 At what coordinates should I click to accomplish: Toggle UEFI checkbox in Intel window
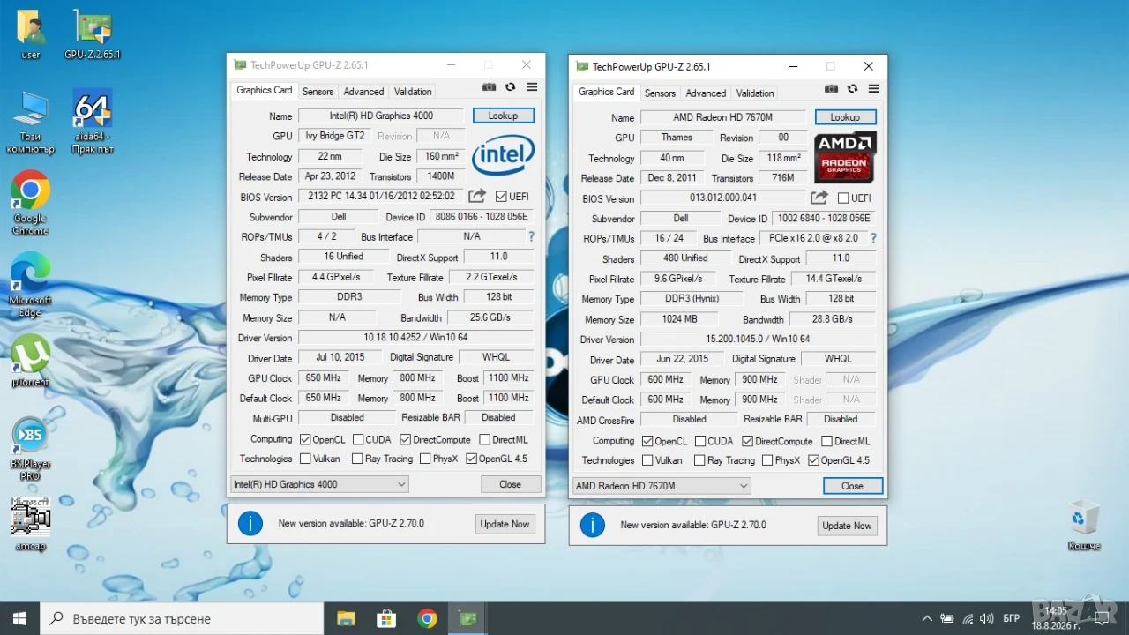(501, 197)
